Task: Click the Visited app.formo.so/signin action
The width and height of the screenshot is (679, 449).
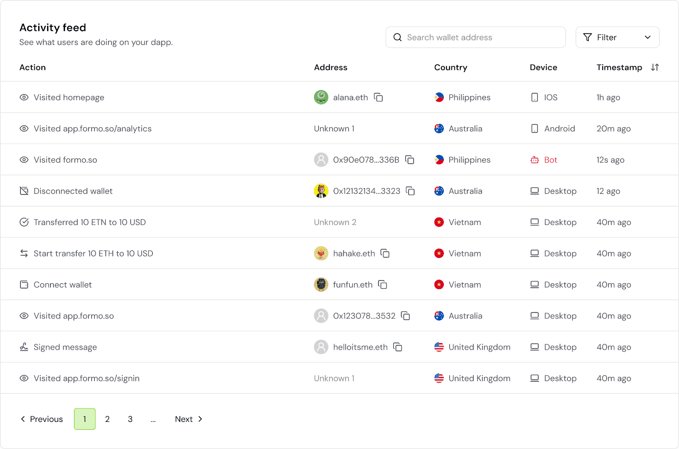Action: pos(87,378)
